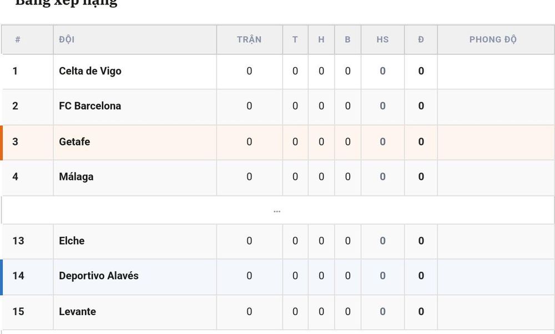Sort by the TRẬN column header
555x334 pixels.
point(249,39)
